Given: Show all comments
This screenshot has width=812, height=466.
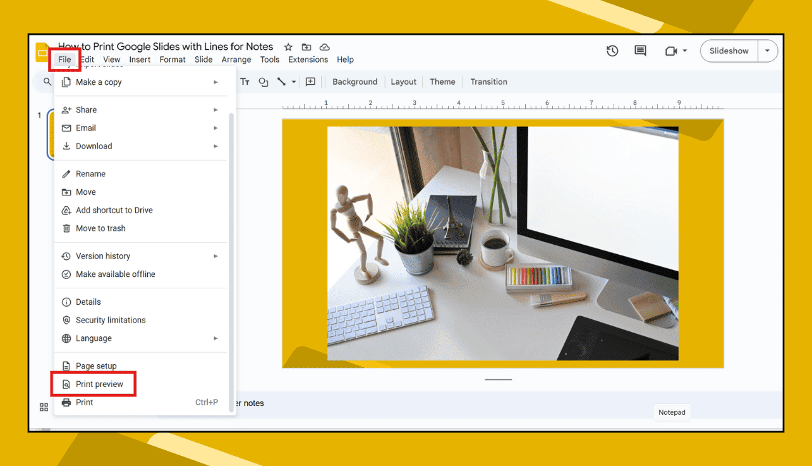Looking at the screenshot, I should click(x=640, y=51).
